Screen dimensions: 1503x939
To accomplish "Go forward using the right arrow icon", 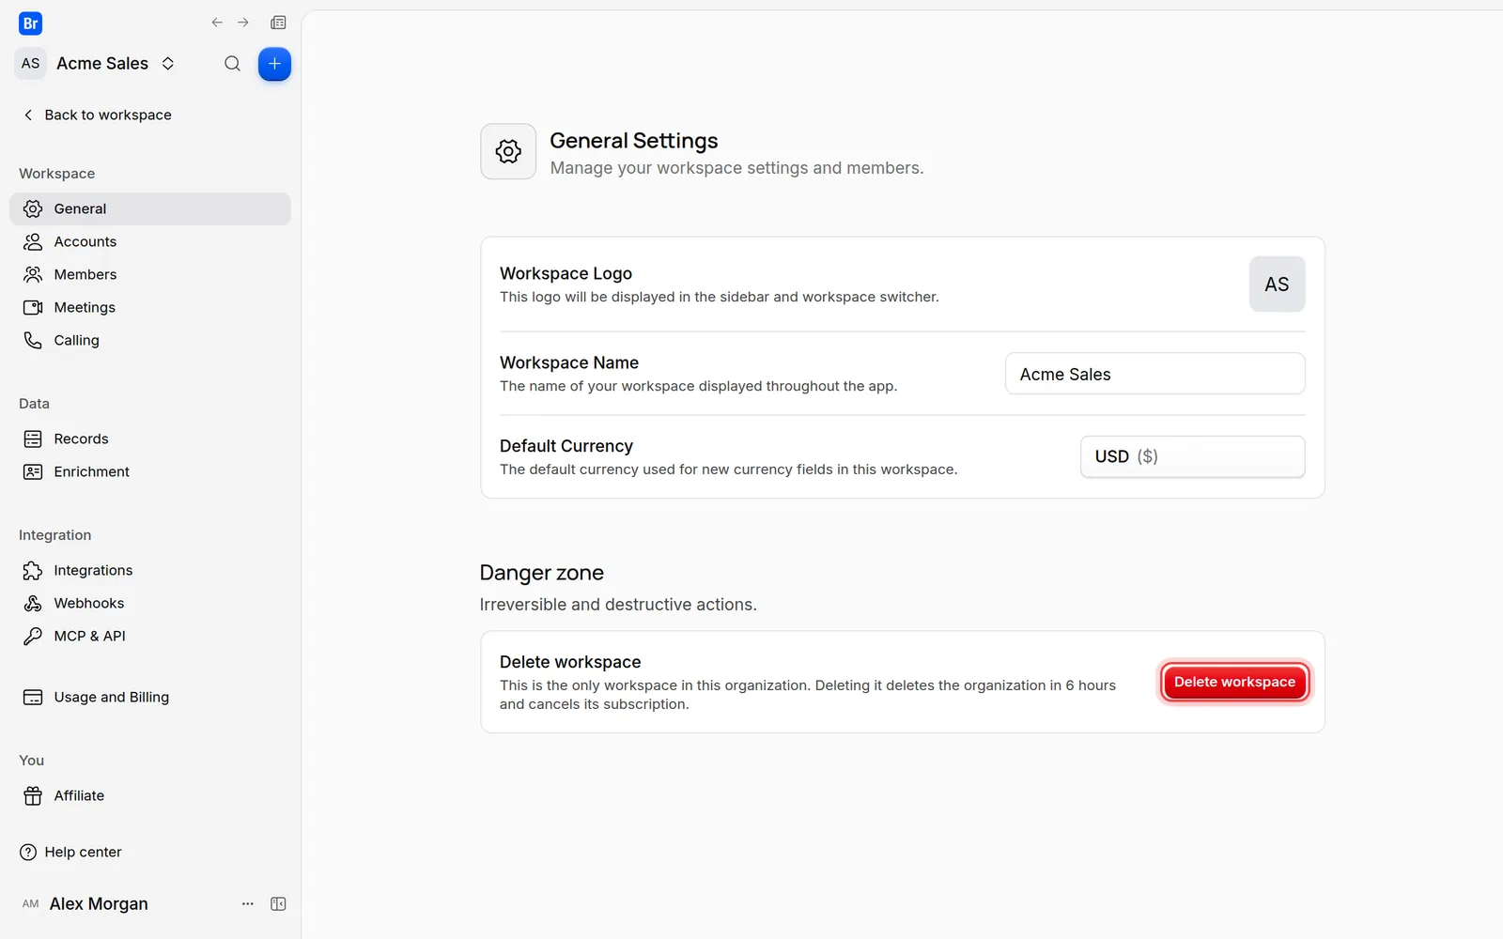I will (243, 23).
